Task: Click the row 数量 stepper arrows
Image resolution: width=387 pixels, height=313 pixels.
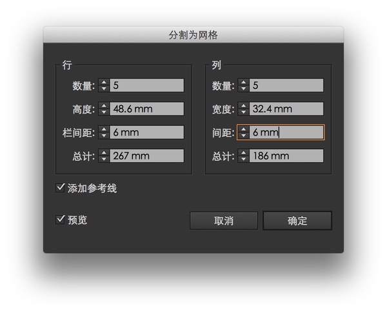Action: tap(104, 85)
